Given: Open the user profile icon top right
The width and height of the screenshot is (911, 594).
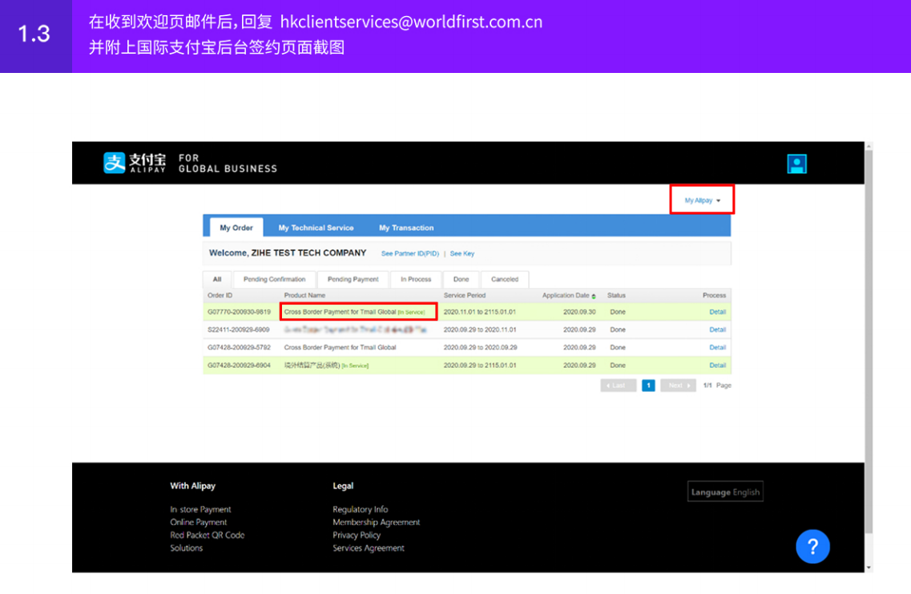Looking at the screenshot, I should pyautogui.click(x=796, y=164).
